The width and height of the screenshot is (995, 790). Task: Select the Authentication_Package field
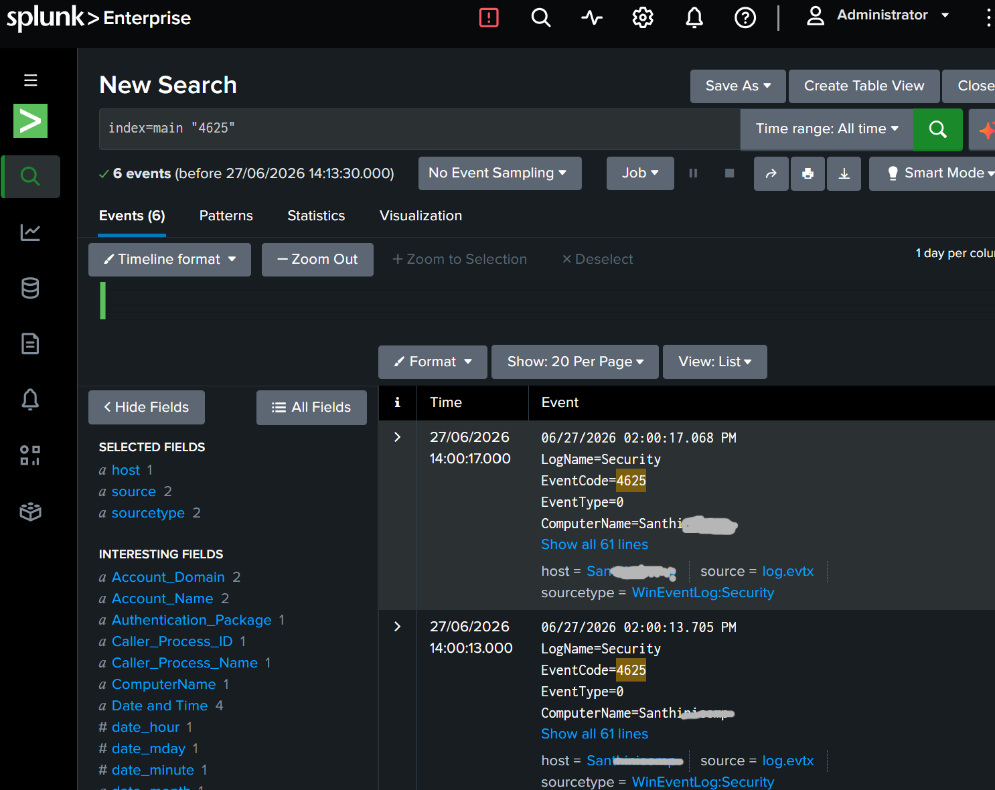(192, 620)
